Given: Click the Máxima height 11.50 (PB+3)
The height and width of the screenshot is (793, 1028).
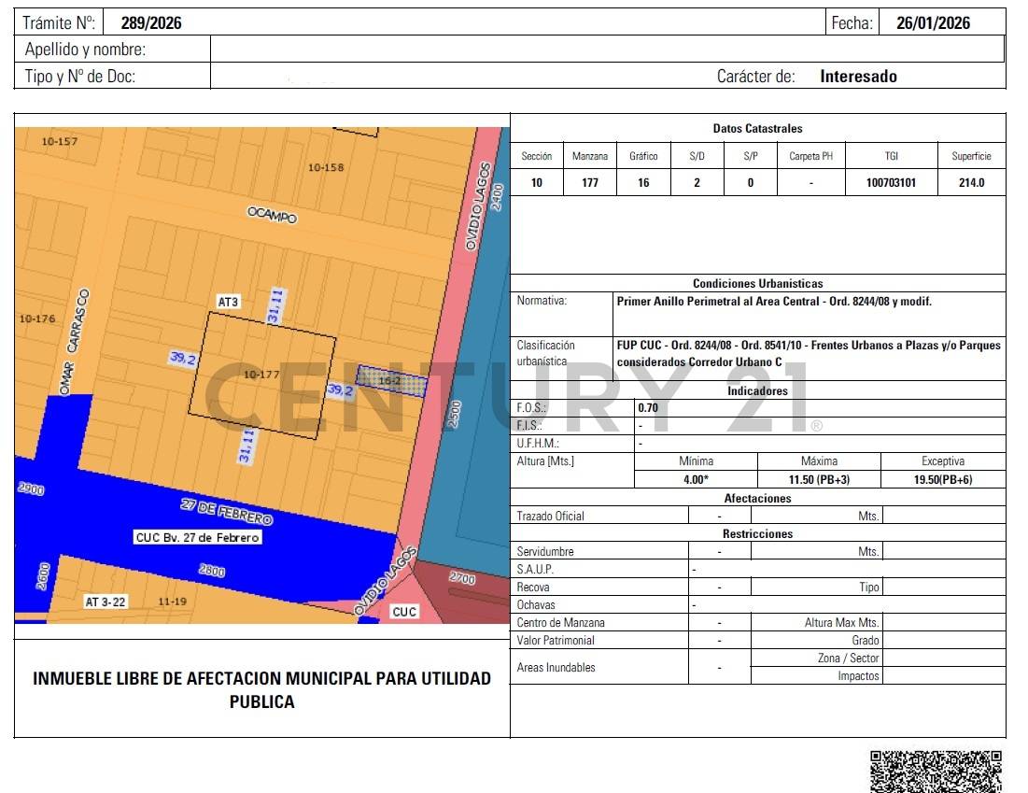Looking at the screenshot, I should [x=819, y=479].
